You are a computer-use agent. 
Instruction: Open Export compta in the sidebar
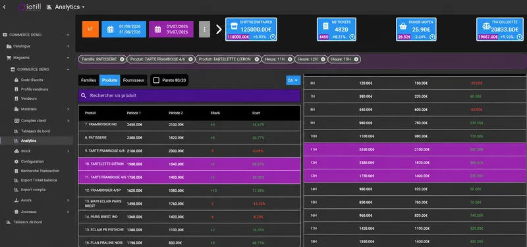coord(33,190)
